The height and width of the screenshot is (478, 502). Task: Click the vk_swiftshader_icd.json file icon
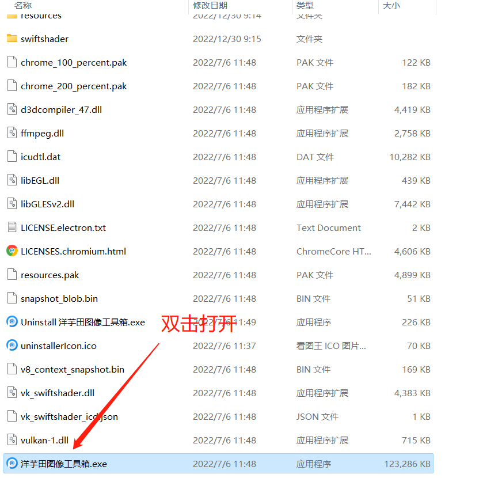click(12, 416)
